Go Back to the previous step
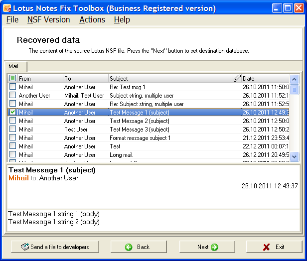Screen dimensions: 307x261 pos(139,247)
